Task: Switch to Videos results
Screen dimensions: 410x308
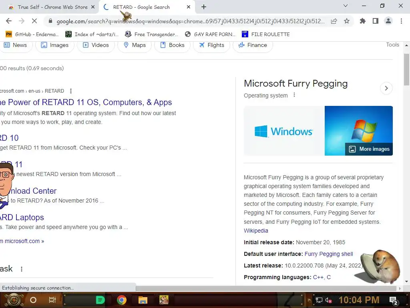Action: [96, 45]
